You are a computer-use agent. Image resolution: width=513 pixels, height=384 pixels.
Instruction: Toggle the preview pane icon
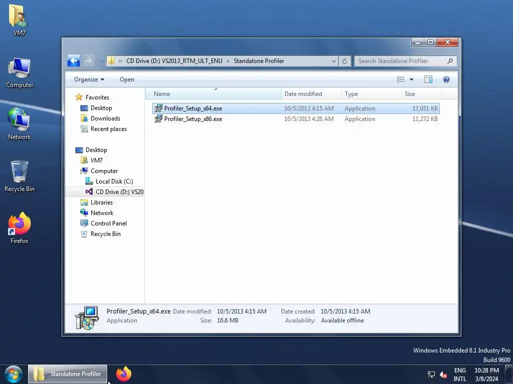[x=428, y=79]
